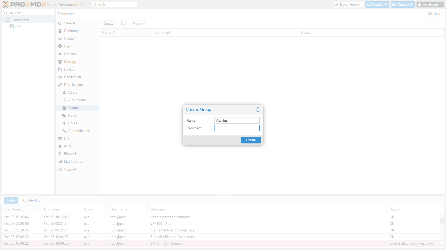Click the Ceph icon

(60, 46)
